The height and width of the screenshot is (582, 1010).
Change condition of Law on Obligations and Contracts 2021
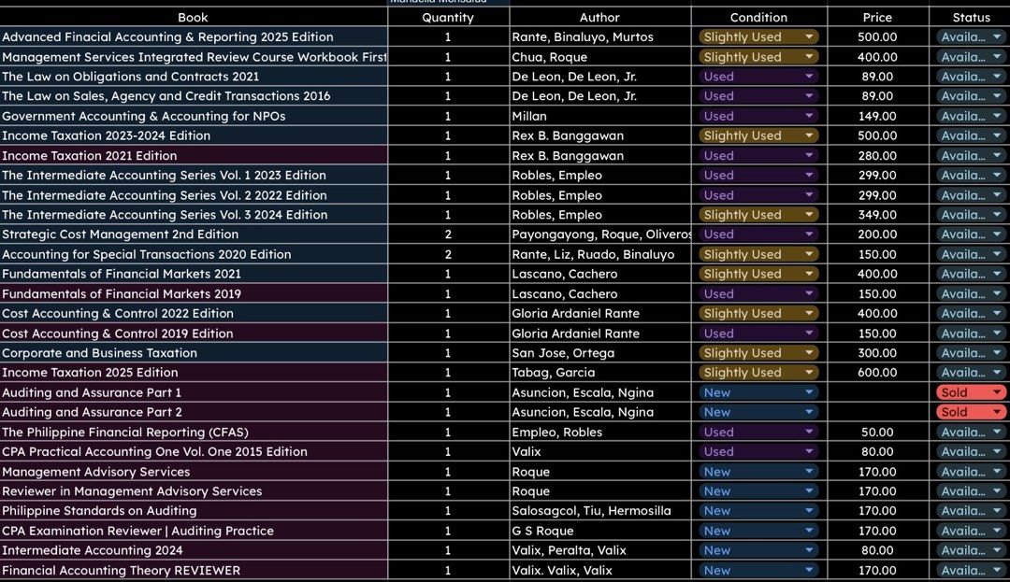pos(758,77)
